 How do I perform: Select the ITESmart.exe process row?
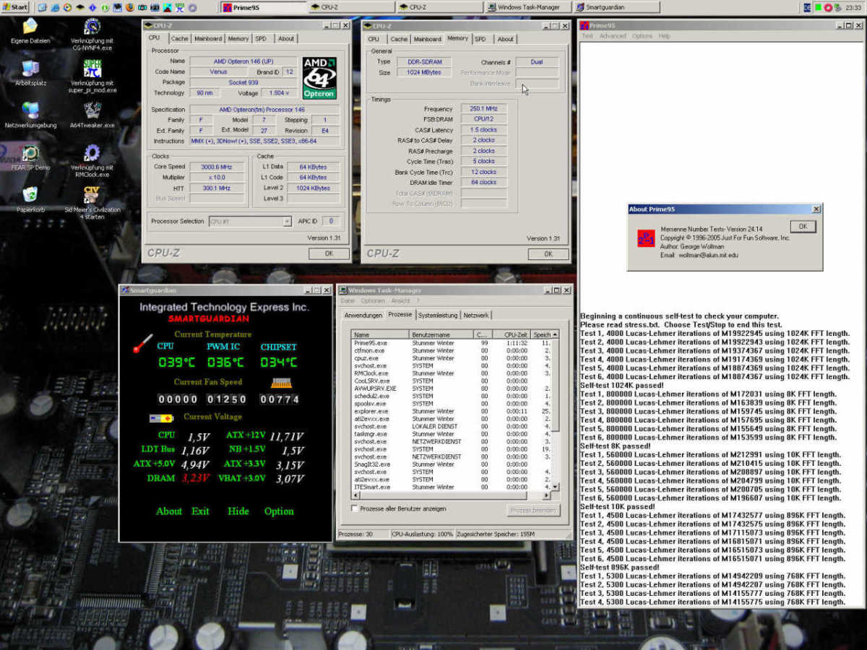452,487
